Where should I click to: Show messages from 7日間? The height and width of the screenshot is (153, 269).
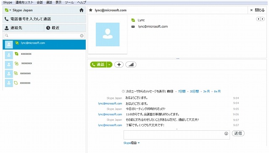click(182, 92)
